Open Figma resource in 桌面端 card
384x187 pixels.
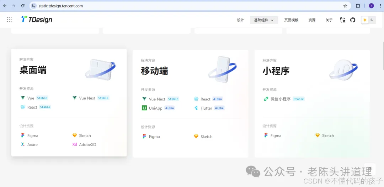tap(33, 136)
